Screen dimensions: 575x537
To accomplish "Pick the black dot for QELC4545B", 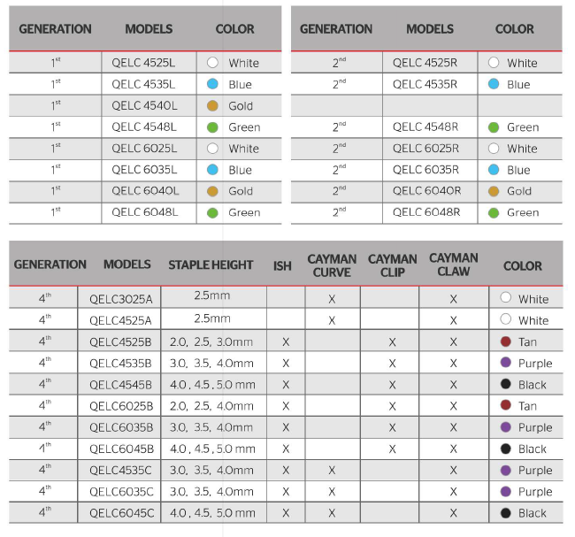I will [505, 385].
